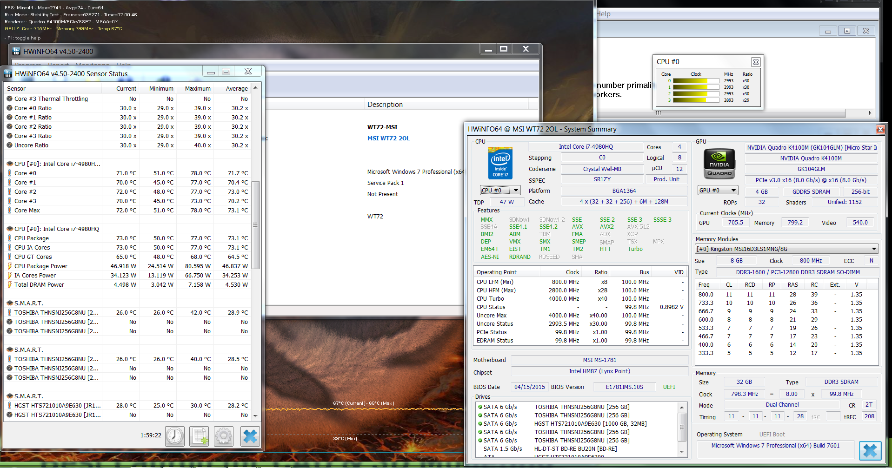This screenshot has height=468, width=892.
Task: Click the gauge icon beside Uncore Ratio
Action: tap(9, 145)
